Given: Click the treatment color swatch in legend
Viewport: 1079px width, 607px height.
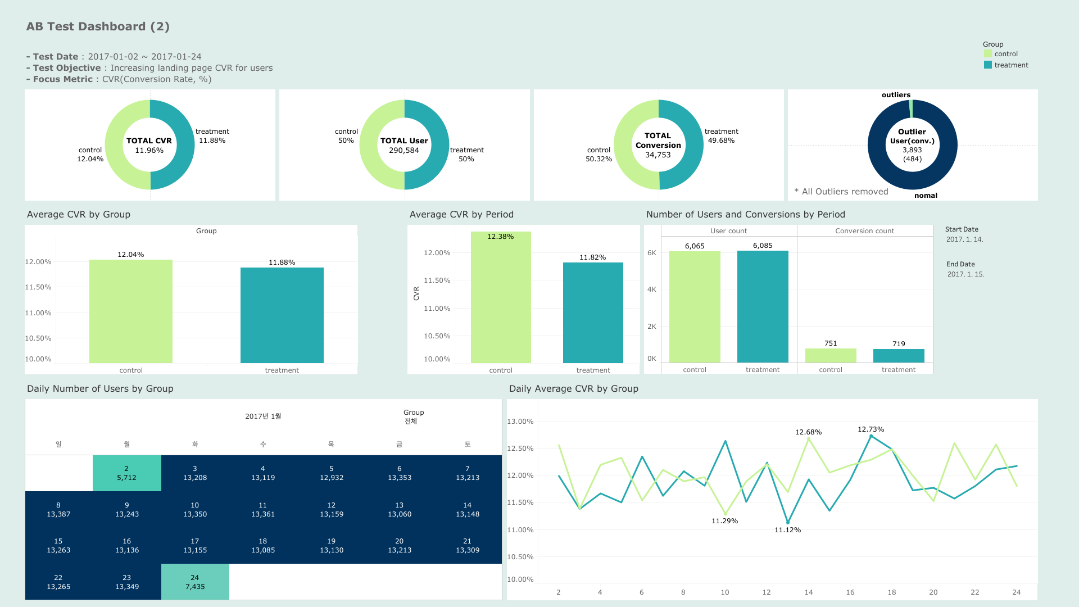Looking at the screenshot, I should 988,65.
